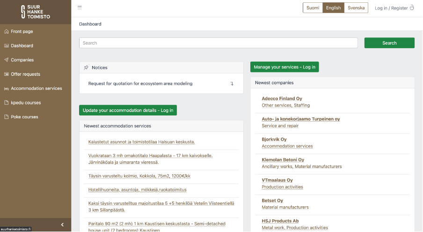Toggle the hamburger menu icon
Image resolution: width=423 pixels, height=232 pixels.
click(x=80, y=7)
